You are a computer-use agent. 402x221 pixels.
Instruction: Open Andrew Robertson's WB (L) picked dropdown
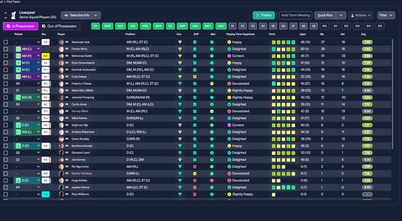pyautogui.click(x=27, y=132)
